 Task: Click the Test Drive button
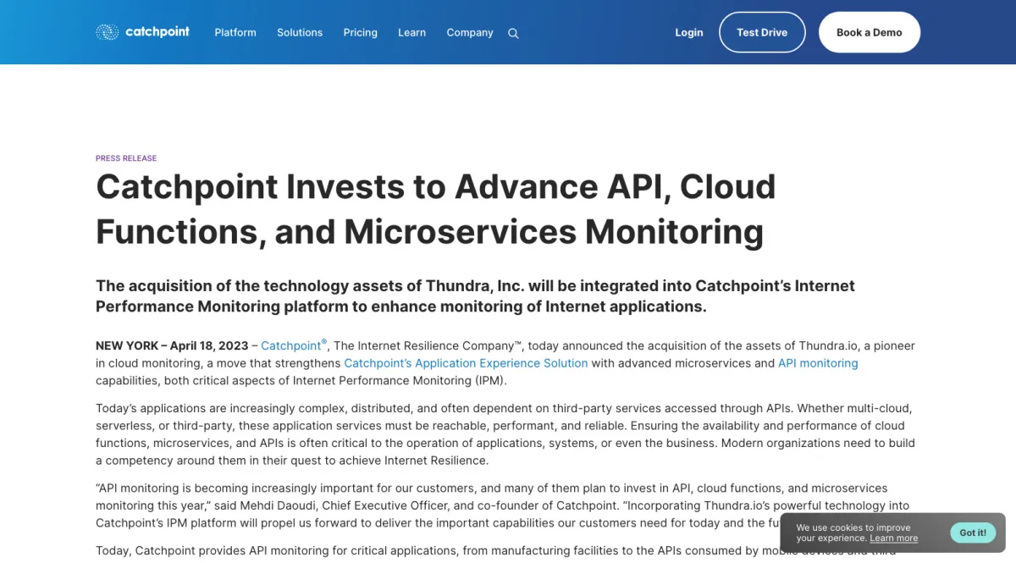tap(762, 32)
